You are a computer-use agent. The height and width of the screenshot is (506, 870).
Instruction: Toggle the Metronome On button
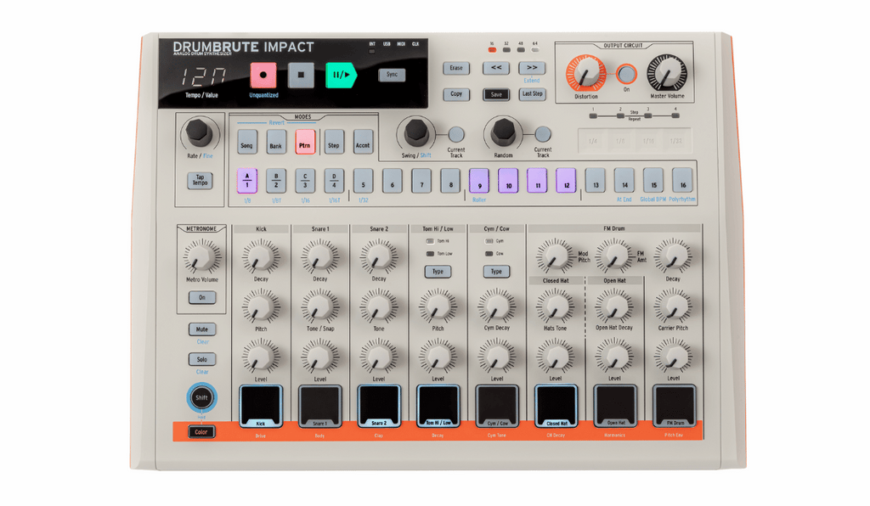[201, 298]
